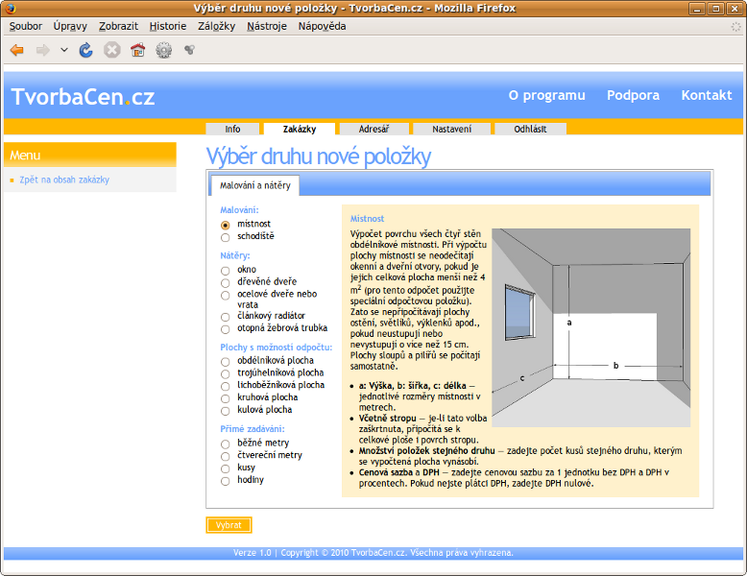Click the loading throbber icon
The image size is (747, 576).
coord(735,27)
